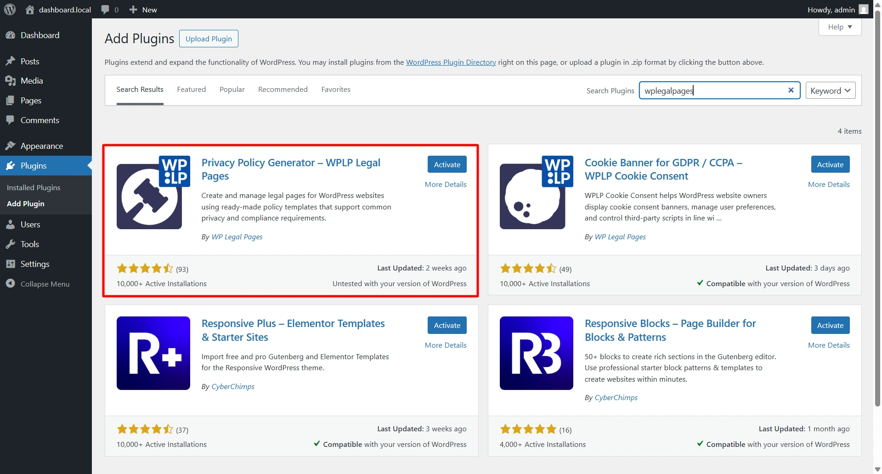Screen dimensions: 882x474
Task: Click the Tools wrench icon
Action: pos(11,244)
